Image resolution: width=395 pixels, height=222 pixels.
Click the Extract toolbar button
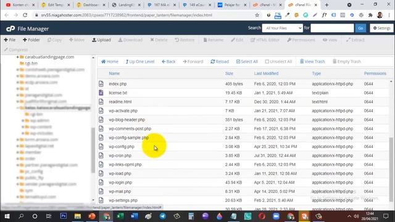click(355, 39)
